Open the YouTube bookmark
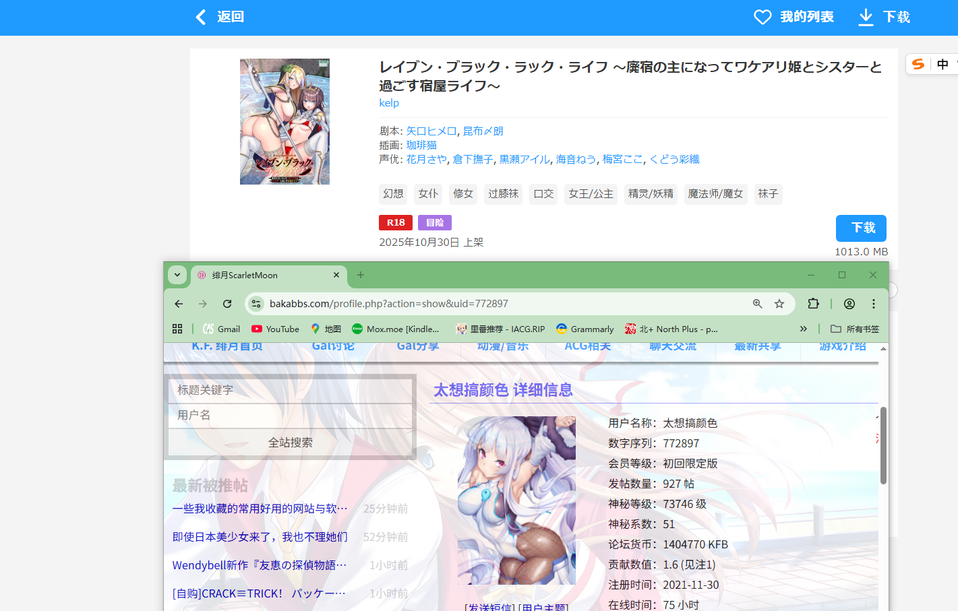The height and width of the screenshot is (611, 958). coord(275,329)
